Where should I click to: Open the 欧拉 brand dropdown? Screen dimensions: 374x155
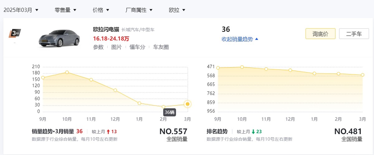[x=177, y=10]
